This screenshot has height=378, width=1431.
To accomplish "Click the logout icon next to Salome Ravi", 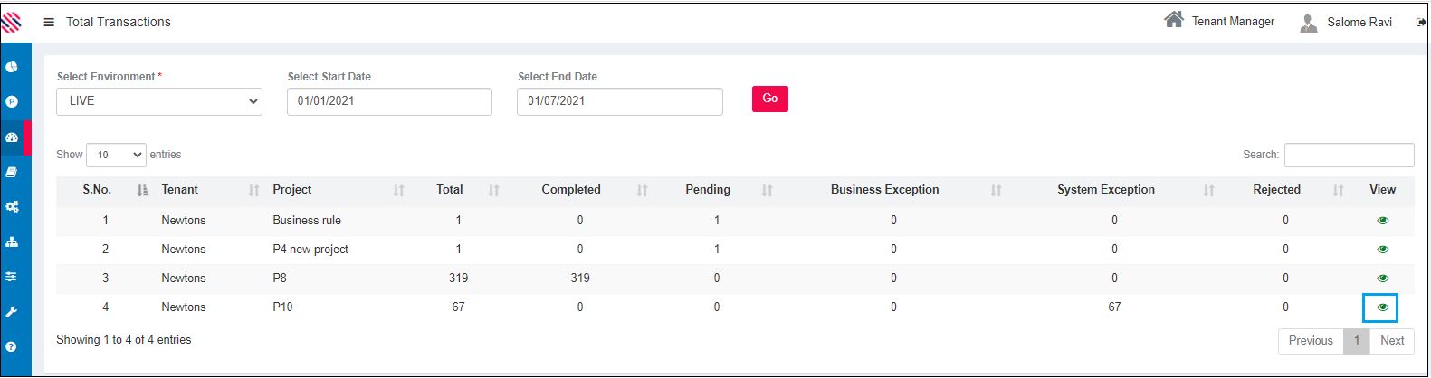I will point(1421,23).
